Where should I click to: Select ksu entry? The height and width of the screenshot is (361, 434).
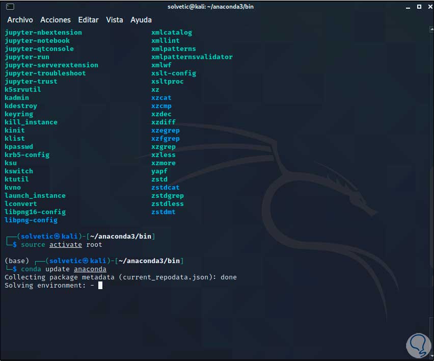11,163
